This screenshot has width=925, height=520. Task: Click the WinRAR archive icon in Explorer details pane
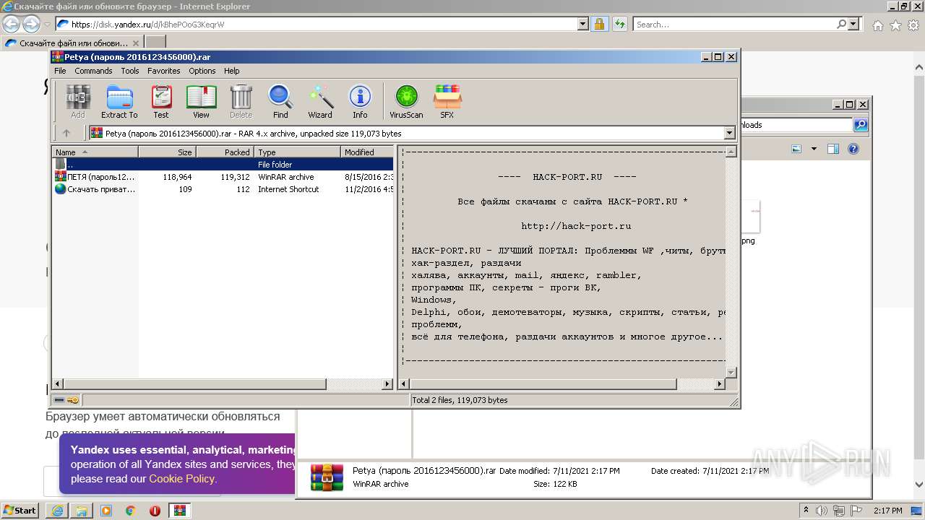pos(327,477)
